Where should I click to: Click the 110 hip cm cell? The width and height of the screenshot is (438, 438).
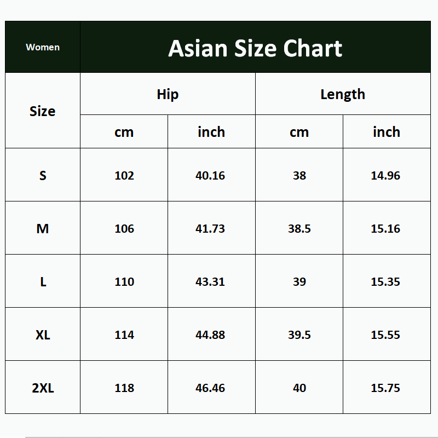[x=124, y=282]
